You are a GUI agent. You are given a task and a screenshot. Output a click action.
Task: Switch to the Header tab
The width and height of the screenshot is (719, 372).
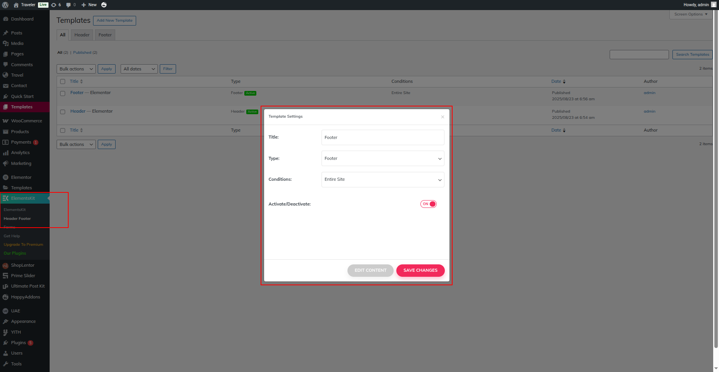[82, 35]
